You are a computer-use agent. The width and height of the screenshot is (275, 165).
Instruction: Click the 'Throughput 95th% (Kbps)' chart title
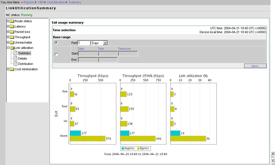point(143,76)
